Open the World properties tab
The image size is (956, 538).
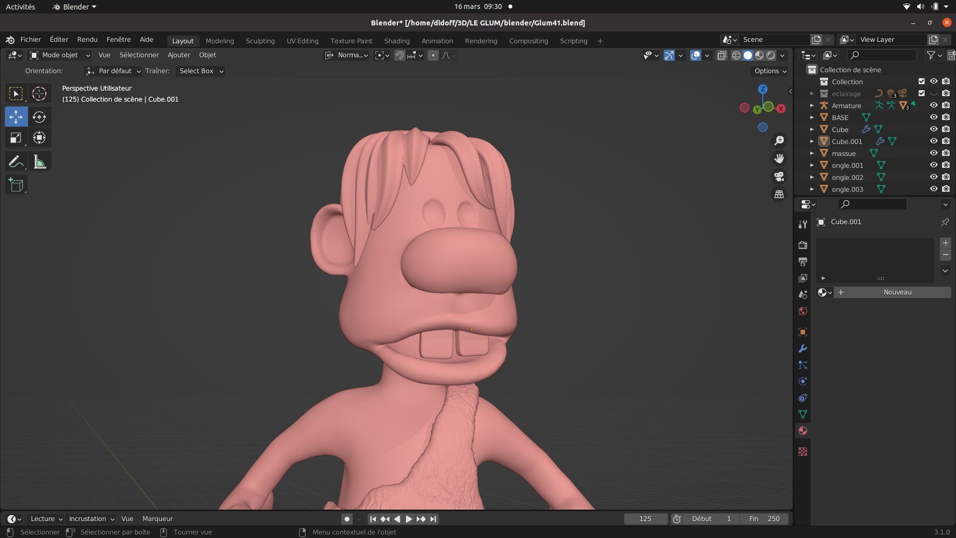pos(803,311)
